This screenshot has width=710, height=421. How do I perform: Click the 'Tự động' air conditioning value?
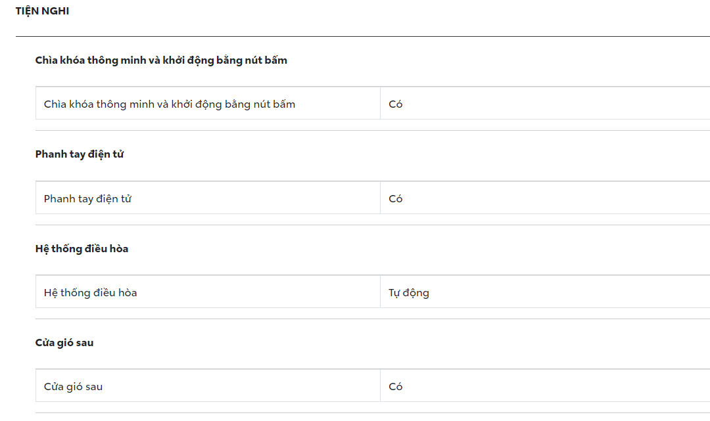pyautogui.click(x=409, y=293)
